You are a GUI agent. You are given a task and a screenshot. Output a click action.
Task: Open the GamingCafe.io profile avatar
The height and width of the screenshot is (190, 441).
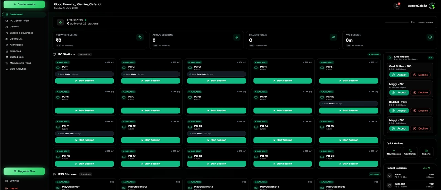pos(432,5)
